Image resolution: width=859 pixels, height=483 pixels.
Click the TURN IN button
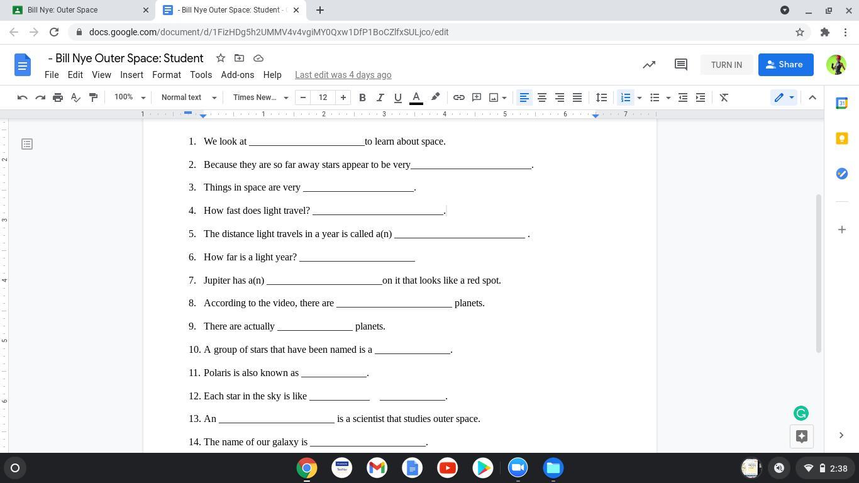726,65
